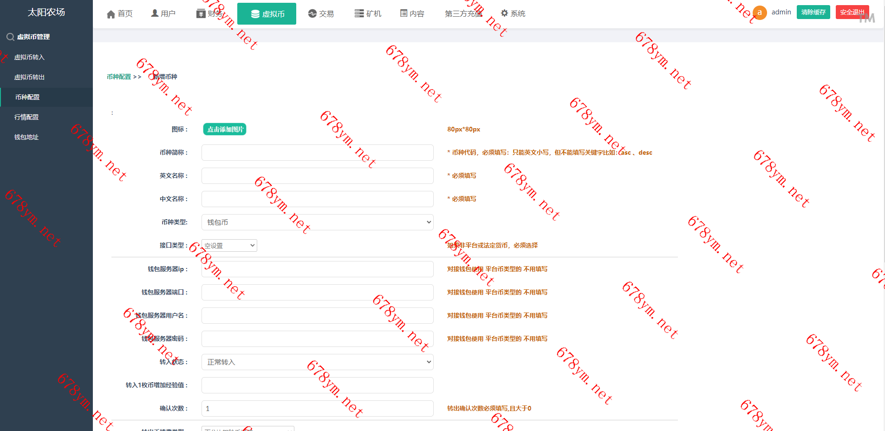Go to 钱包地址 in the sidebar

pos(26,137)
